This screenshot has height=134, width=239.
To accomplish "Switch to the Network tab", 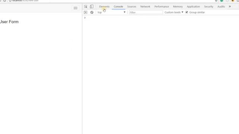I will point(145,7).
